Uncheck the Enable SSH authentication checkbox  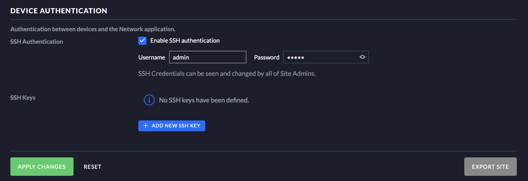click(x=142, y=40)
